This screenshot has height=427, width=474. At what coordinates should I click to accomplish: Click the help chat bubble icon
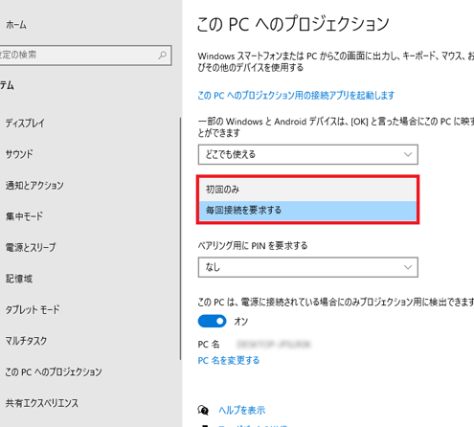point(203,410)
